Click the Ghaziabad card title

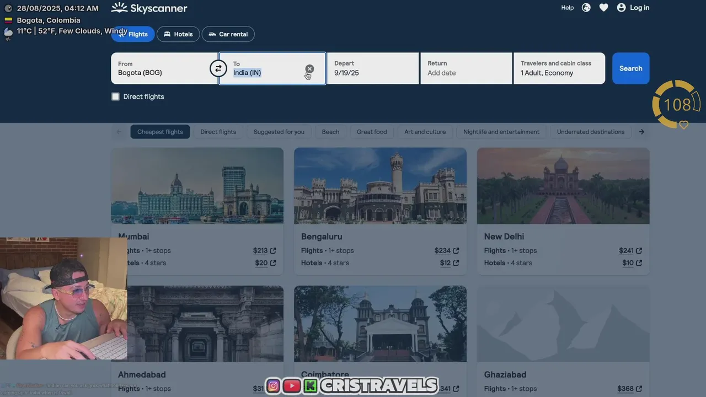505,374
